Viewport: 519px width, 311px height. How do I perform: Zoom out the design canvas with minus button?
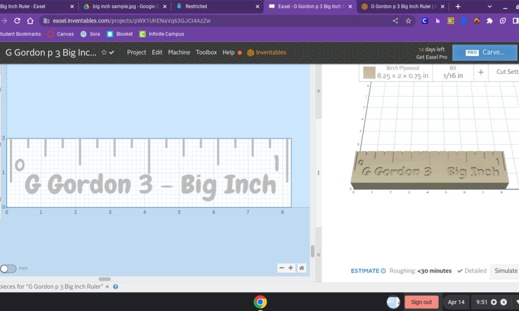(x=282, y=268)
